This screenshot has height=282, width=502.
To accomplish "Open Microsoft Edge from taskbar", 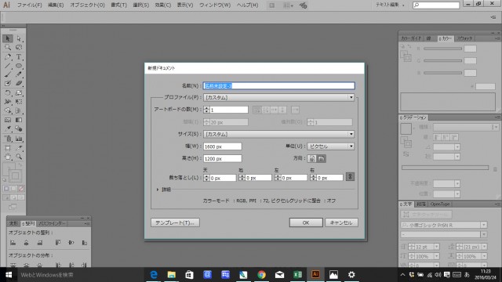I will click(154, 275).
